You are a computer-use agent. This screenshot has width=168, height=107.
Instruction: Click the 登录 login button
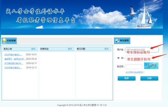coord(127,78)
